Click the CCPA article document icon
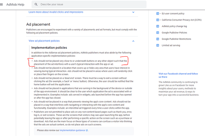This screenshot has height=136, width=205. point(158,20)
